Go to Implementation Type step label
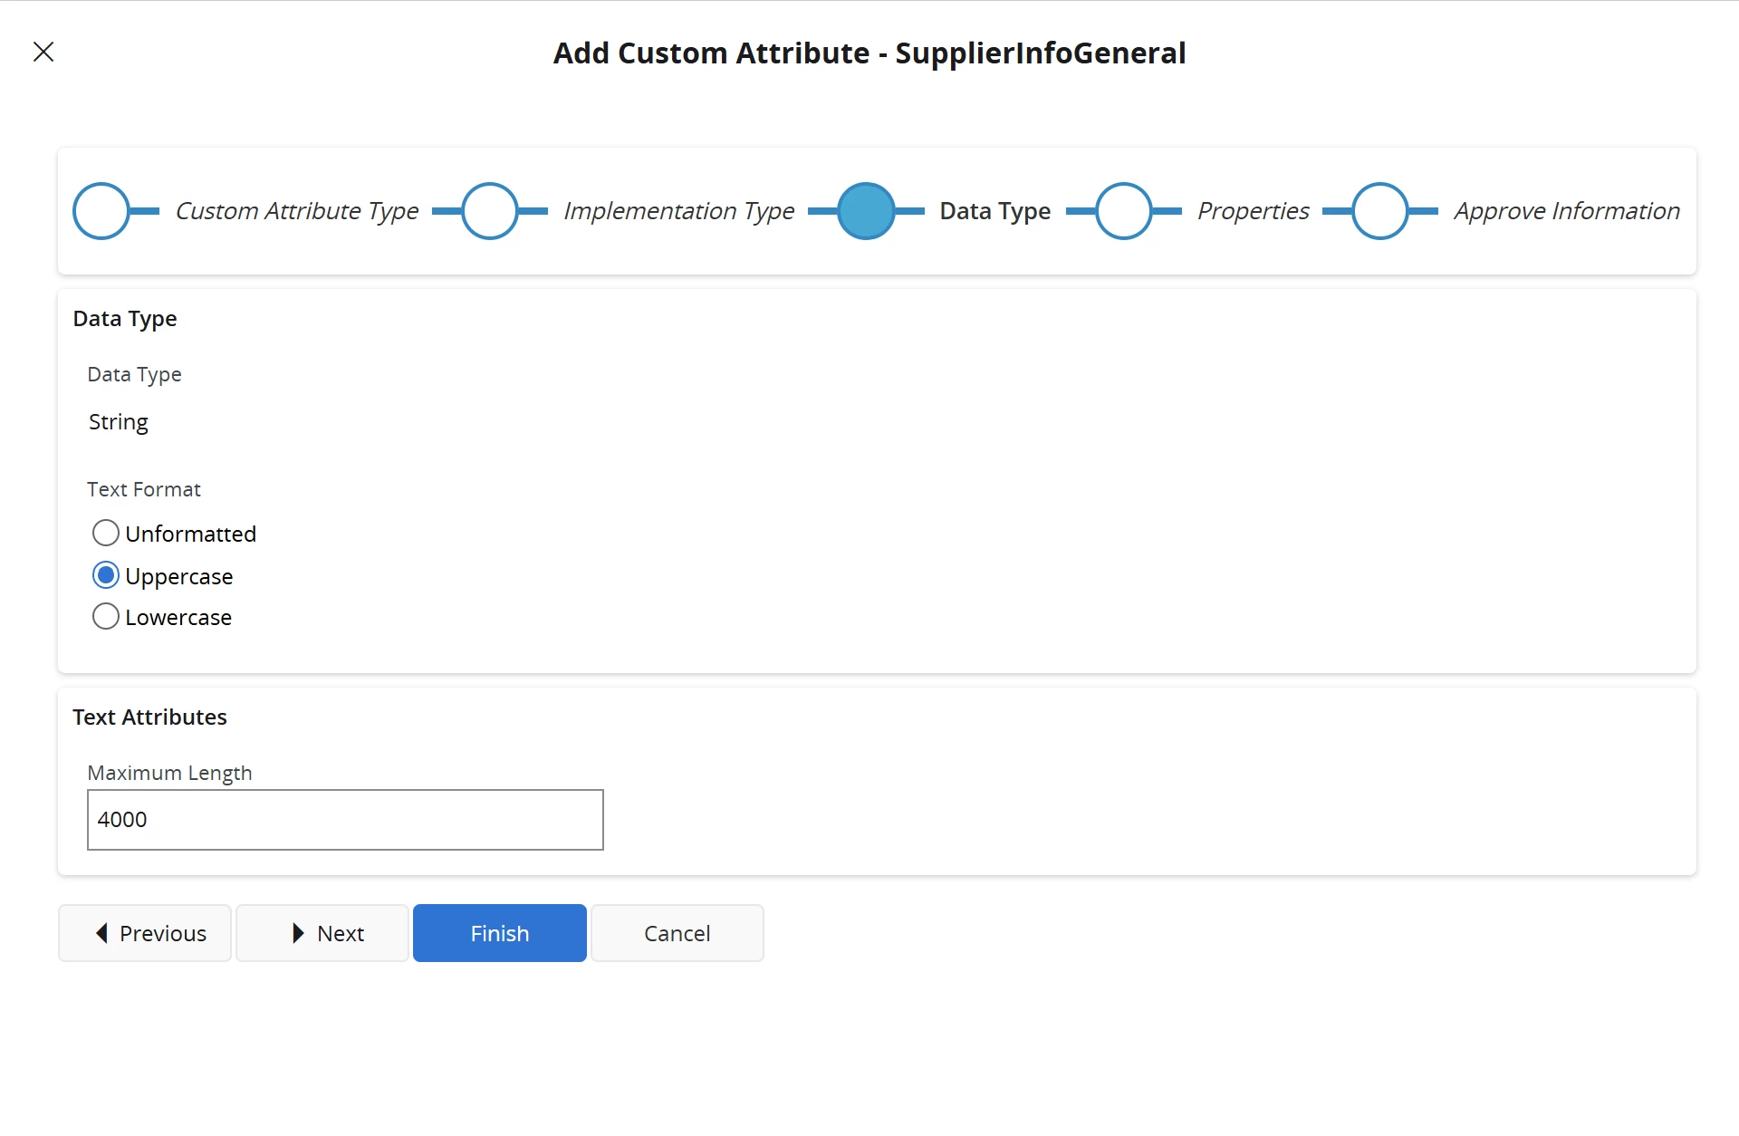Screen dimensions: 1739x1136 [678, 211]
